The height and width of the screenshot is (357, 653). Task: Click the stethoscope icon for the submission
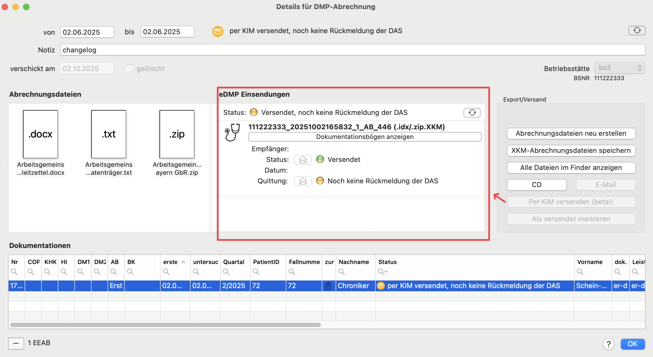coord(232,132)
